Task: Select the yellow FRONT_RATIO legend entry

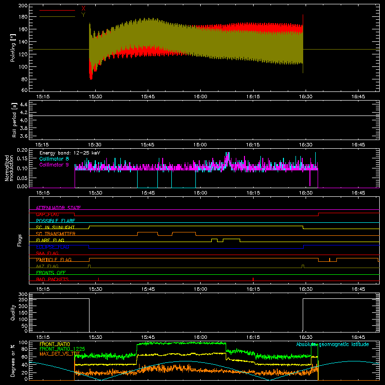Action: (x=55, y=344)
